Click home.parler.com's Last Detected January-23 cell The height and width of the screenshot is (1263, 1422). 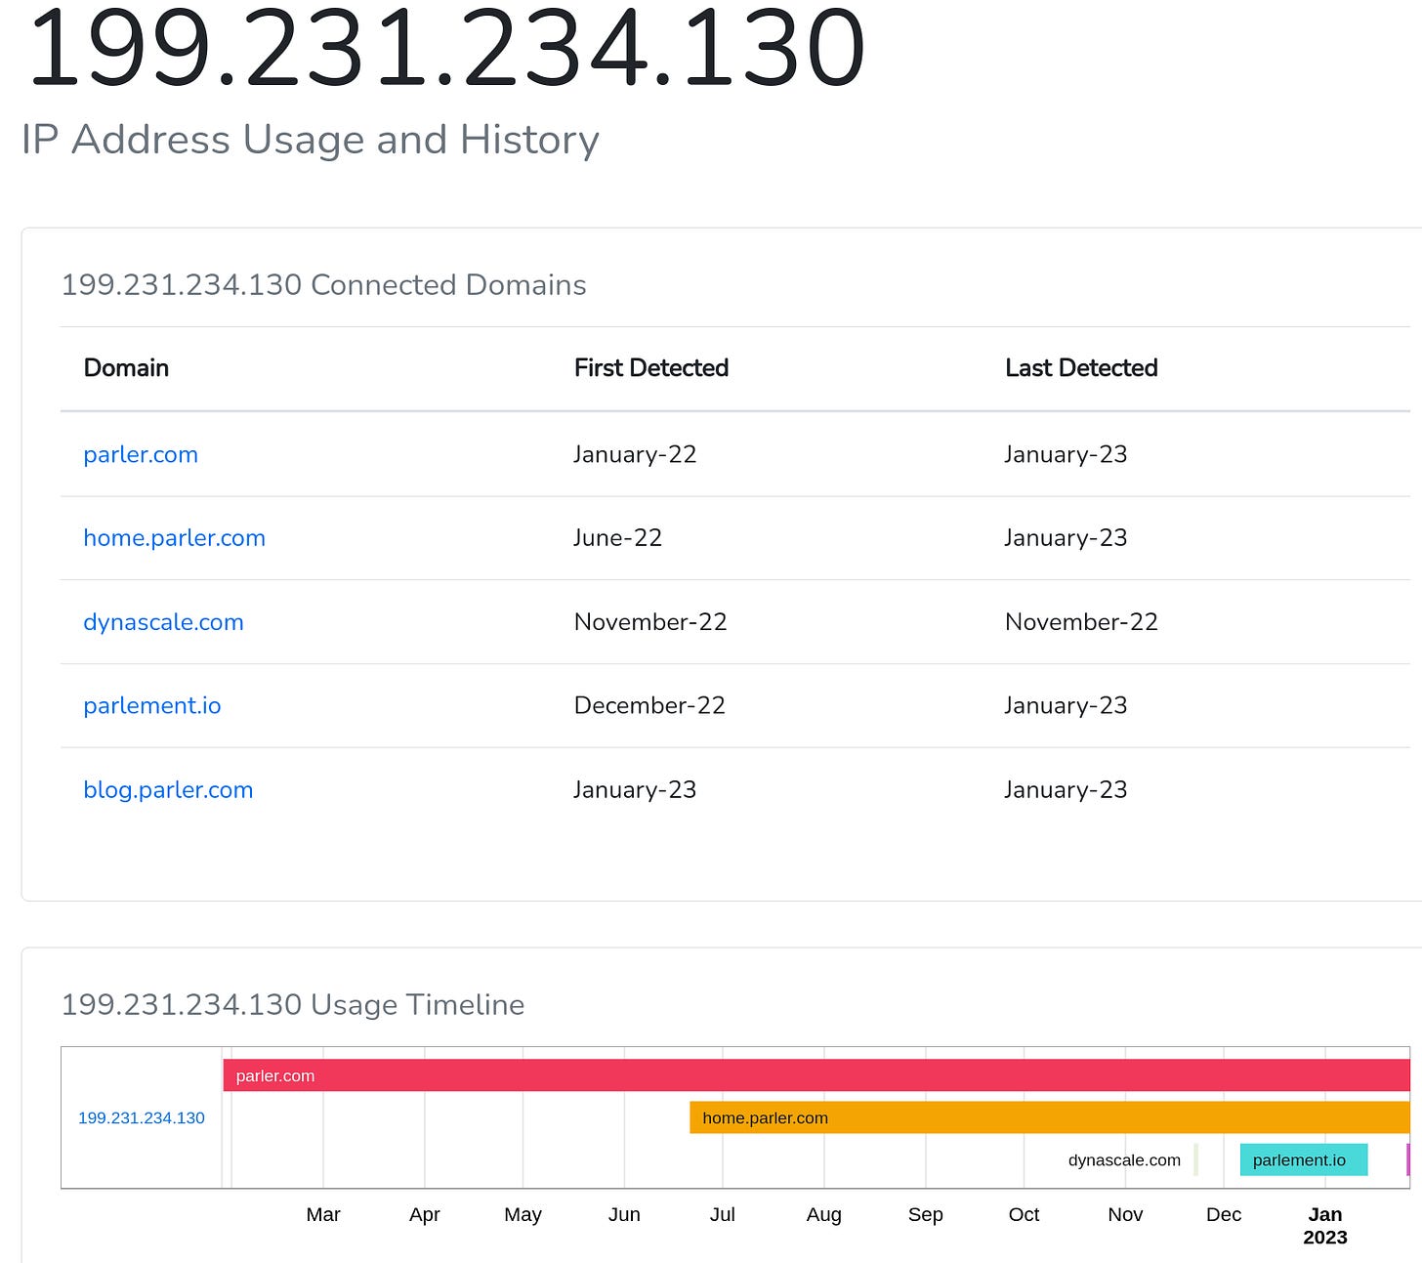coord(1066,538)
